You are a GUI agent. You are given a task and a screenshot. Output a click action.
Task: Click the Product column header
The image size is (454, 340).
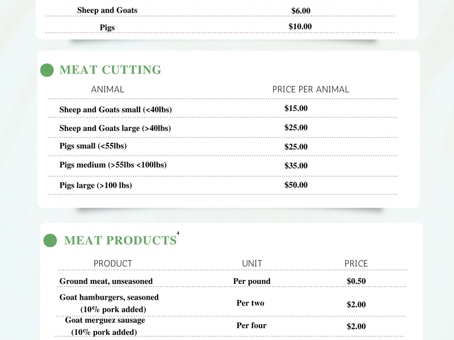click(x=112, y=263)
